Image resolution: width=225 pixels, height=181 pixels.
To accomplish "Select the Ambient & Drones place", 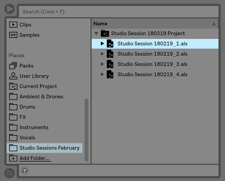I will (x=41, y=96).
